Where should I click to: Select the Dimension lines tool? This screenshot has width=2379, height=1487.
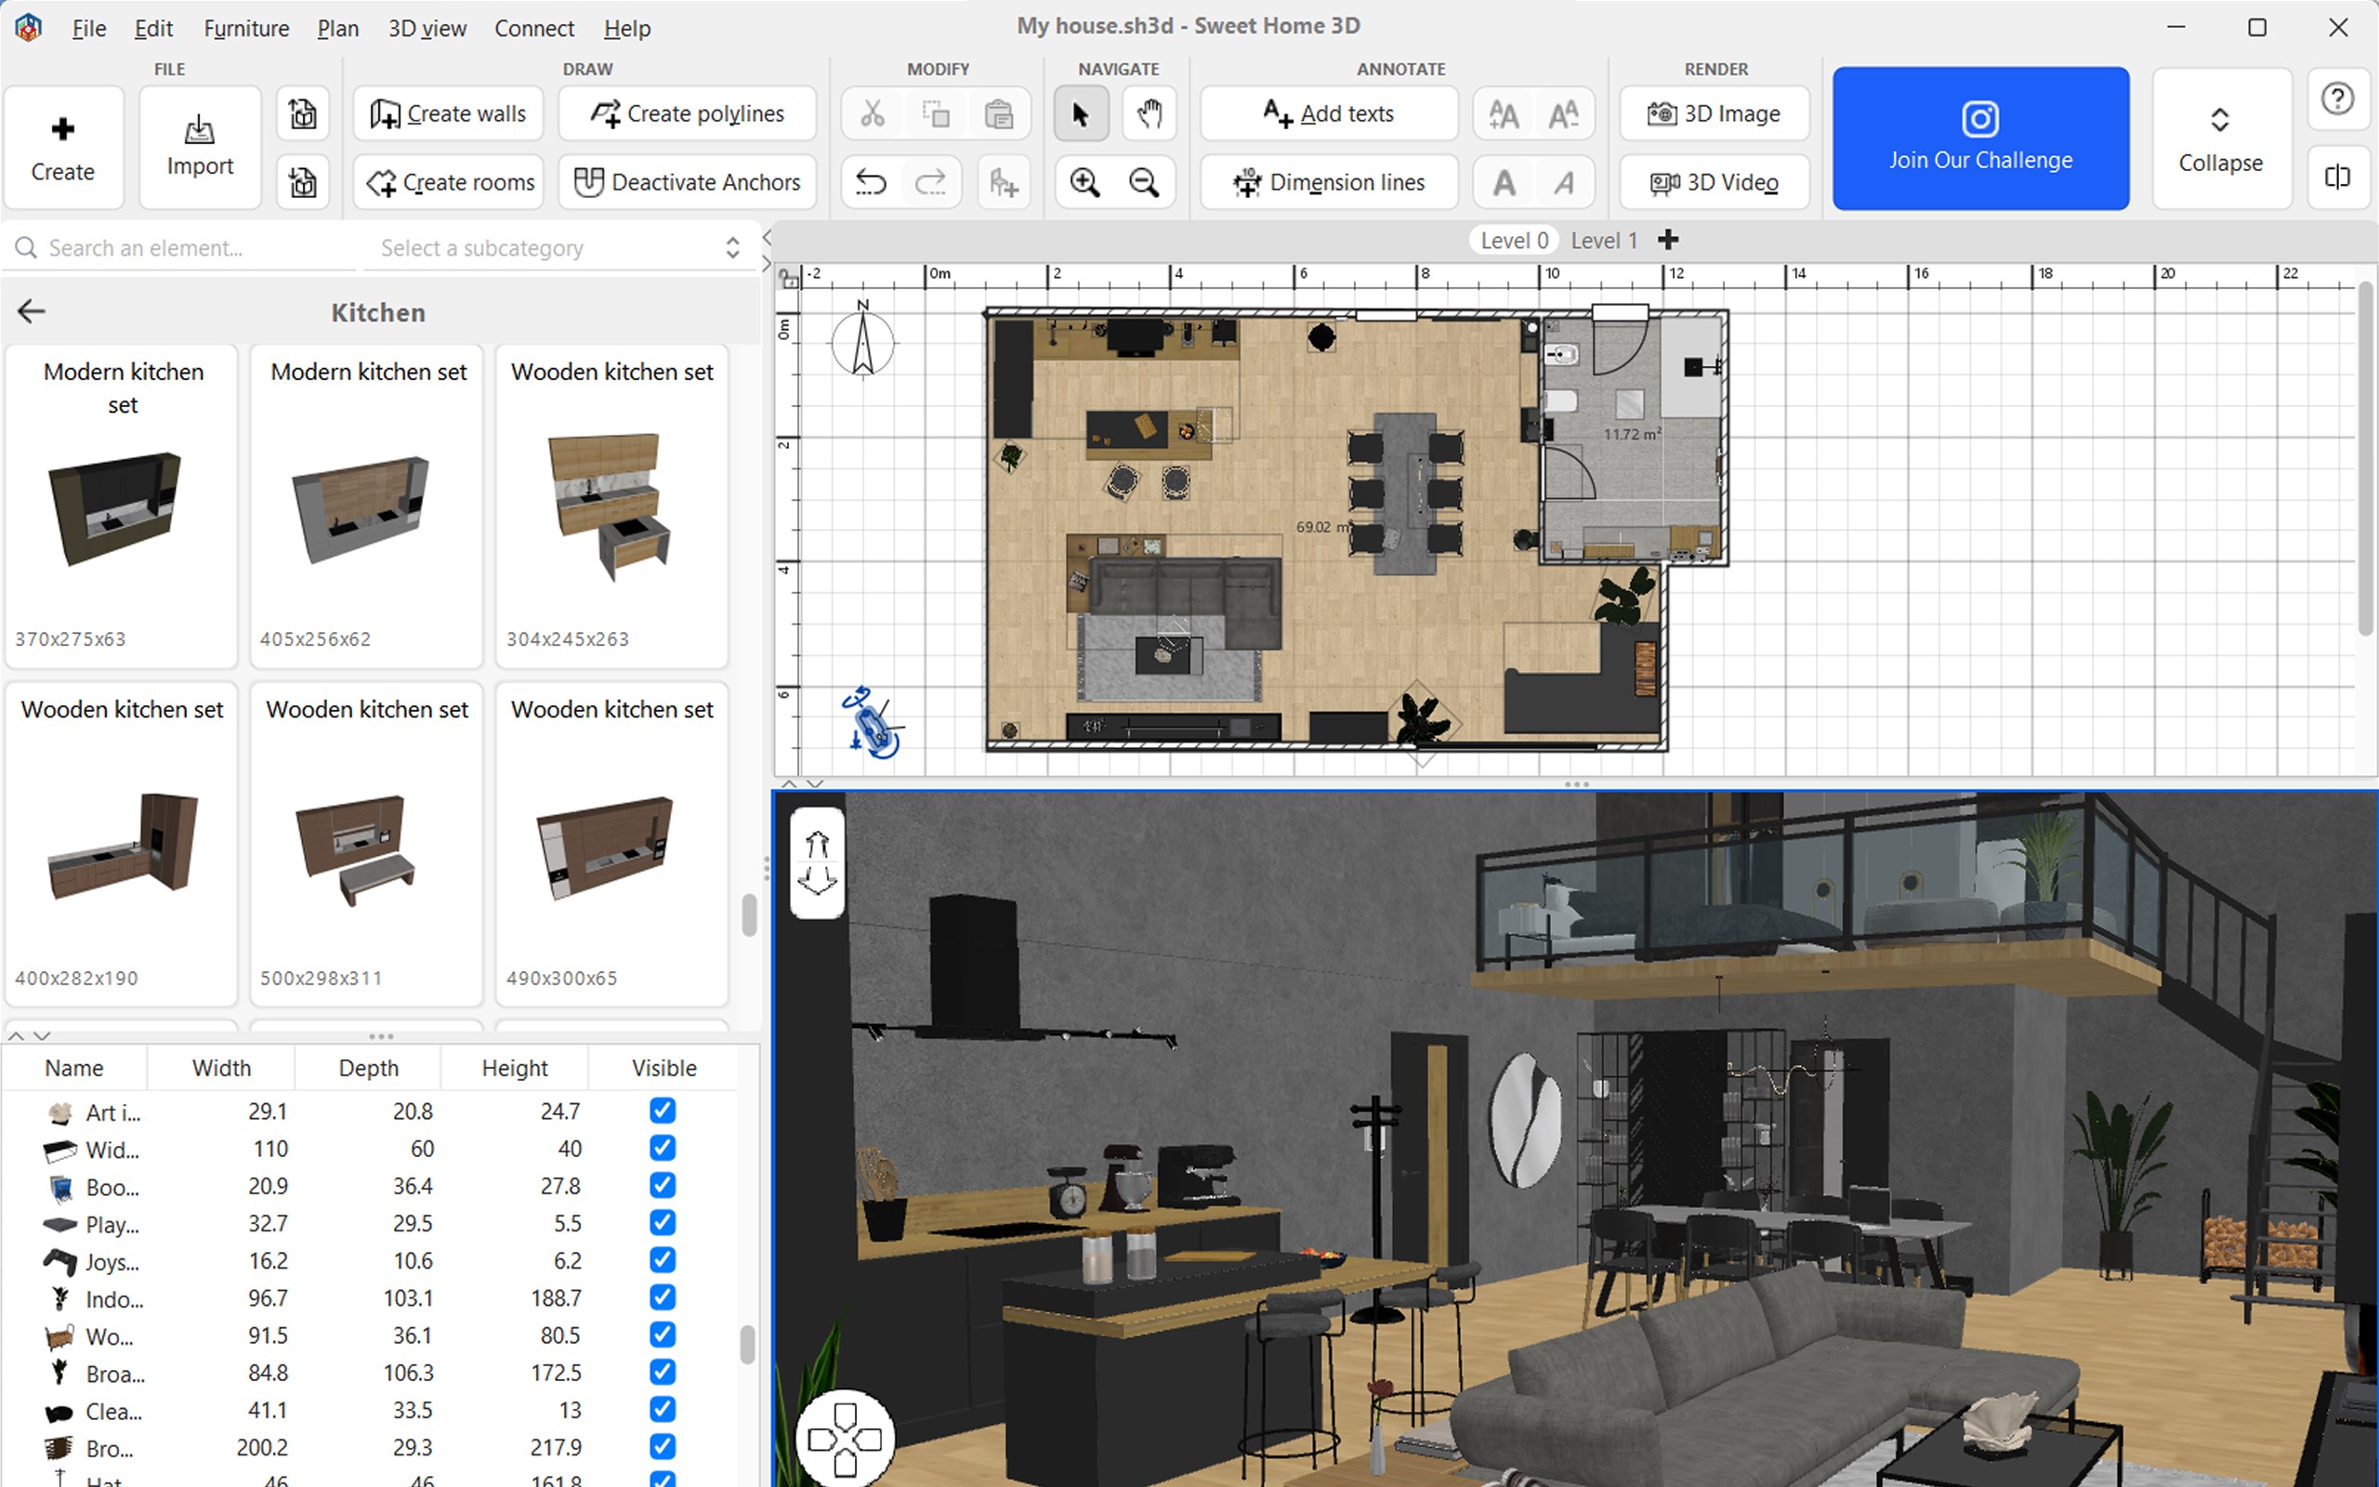[1328, 182]
